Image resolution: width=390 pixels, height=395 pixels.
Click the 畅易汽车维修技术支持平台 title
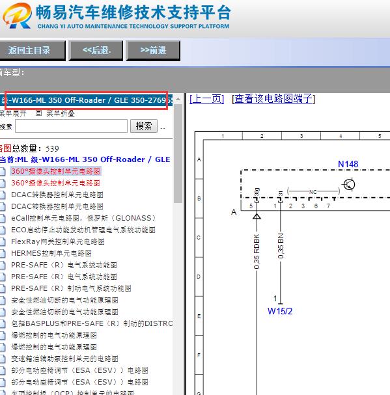pyautogui.click(x=133, y=12)
